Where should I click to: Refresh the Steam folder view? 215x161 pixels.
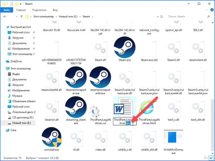(162, 17)
